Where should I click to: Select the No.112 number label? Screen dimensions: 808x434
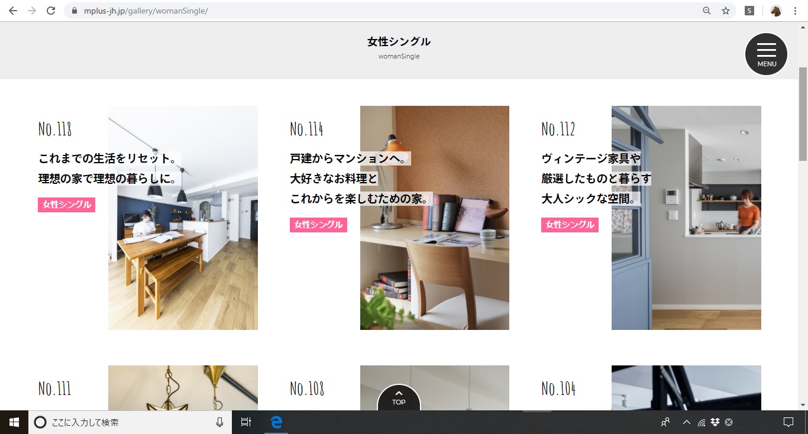pyautogui.click(x=558, y=129)
